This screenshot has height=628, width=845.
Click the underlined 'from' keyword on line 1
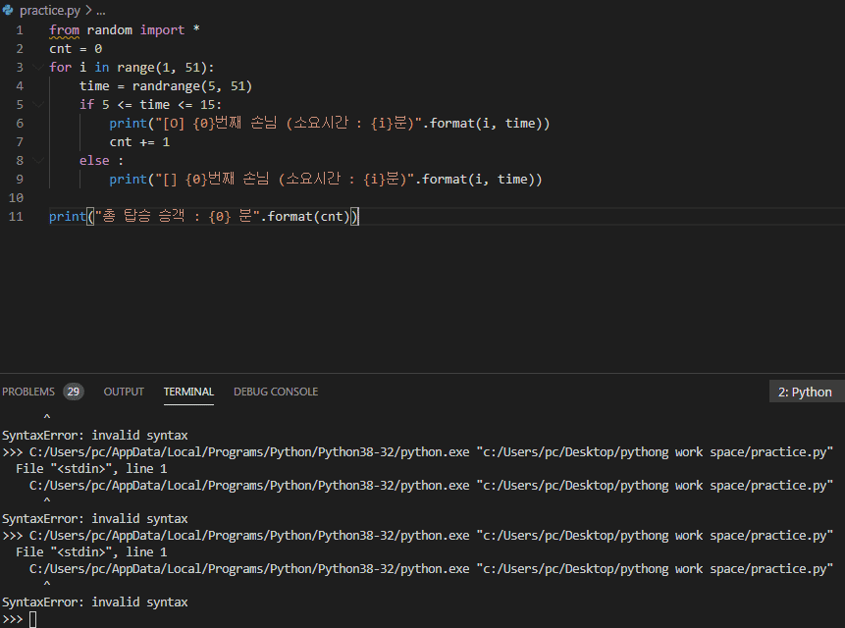tap(64, 30)
